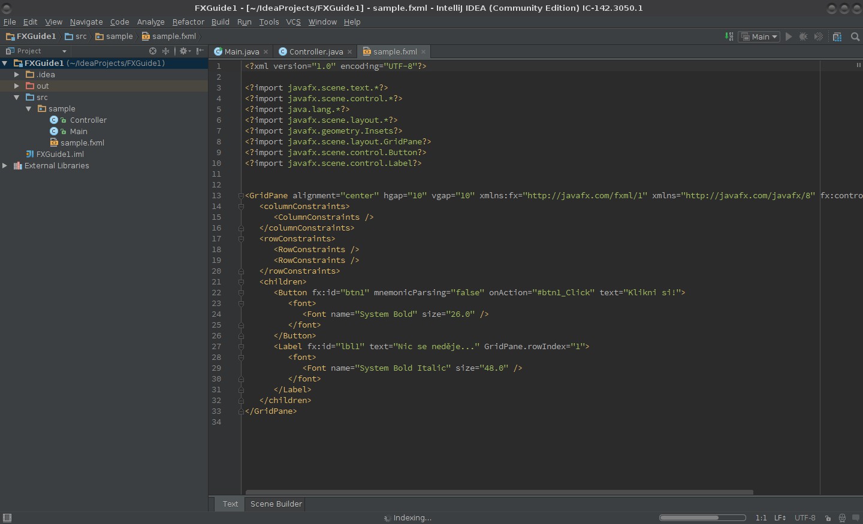Open the Refactor menu
Viewport: 863px width, 524px height.
pyautogui.click(x=188, y=22)
